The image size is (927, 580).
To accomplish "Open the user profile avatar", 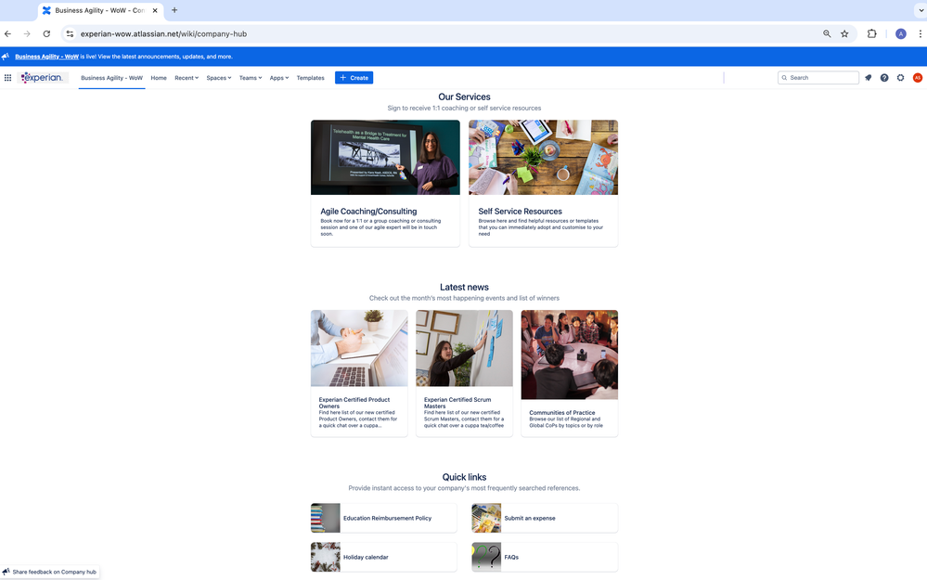I will [x=918, y=77].
